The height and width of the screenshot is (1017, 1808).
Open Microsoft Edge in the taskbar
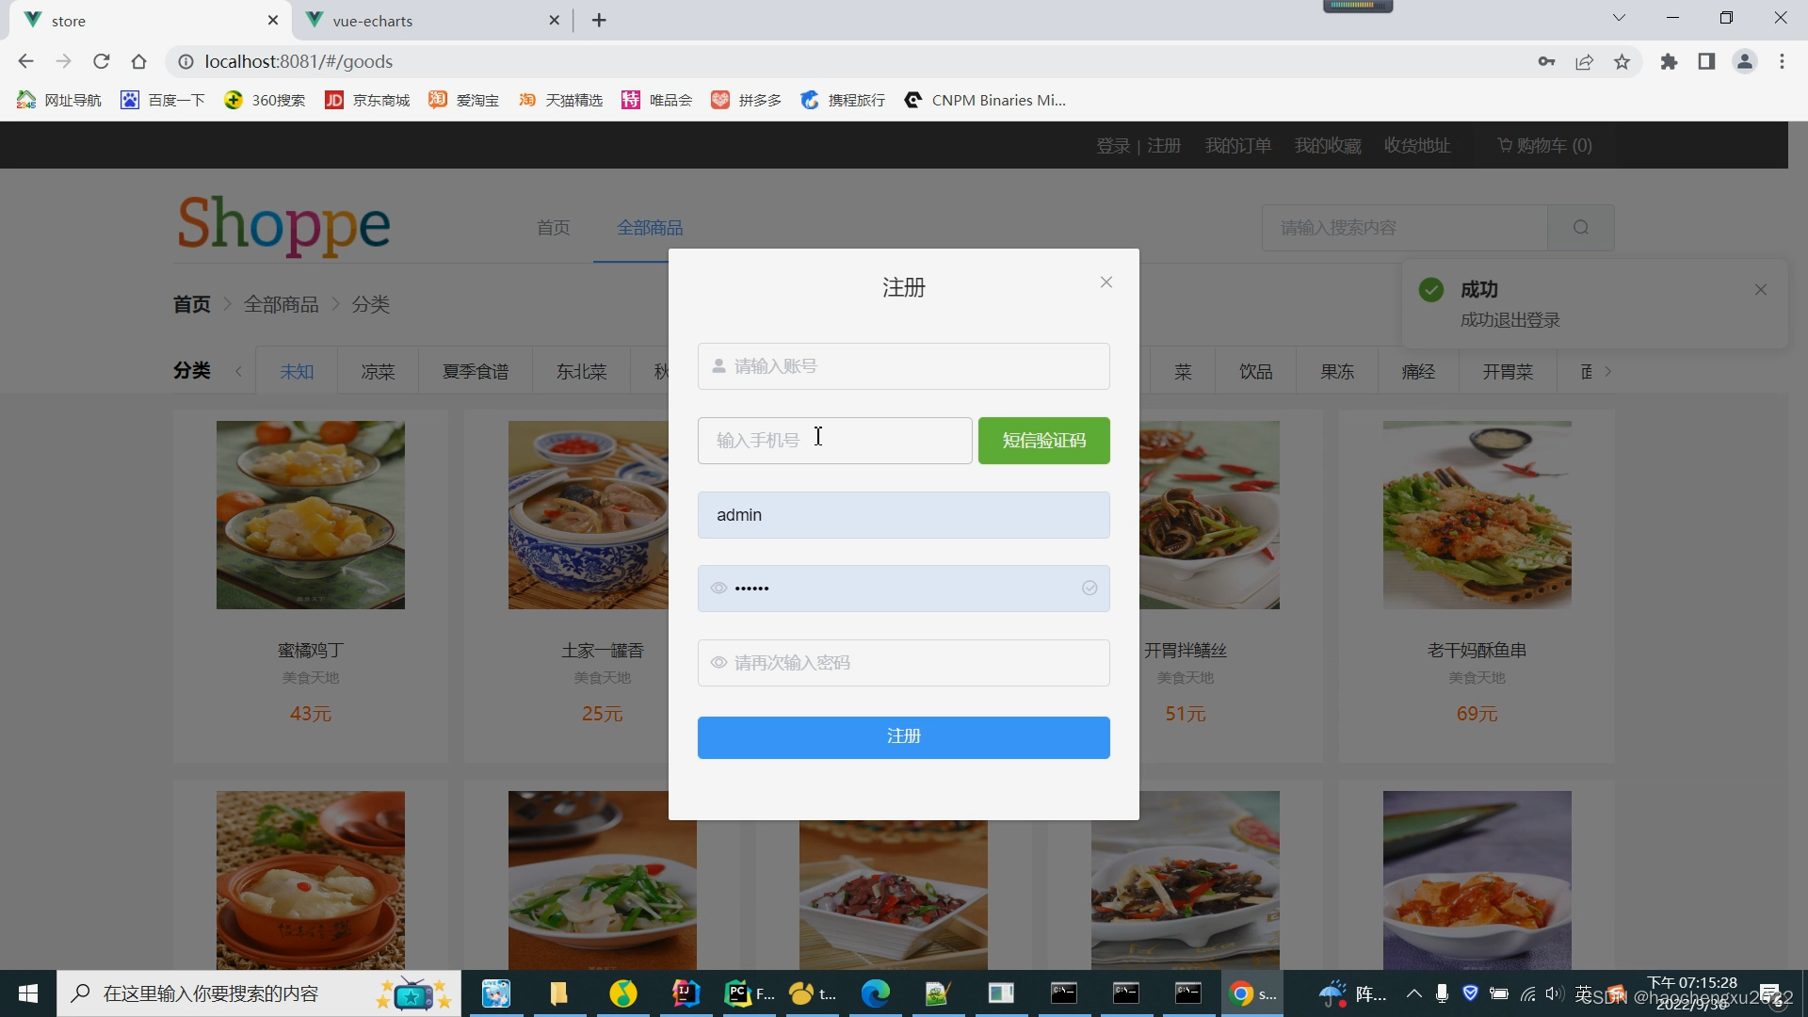point(875,993)
